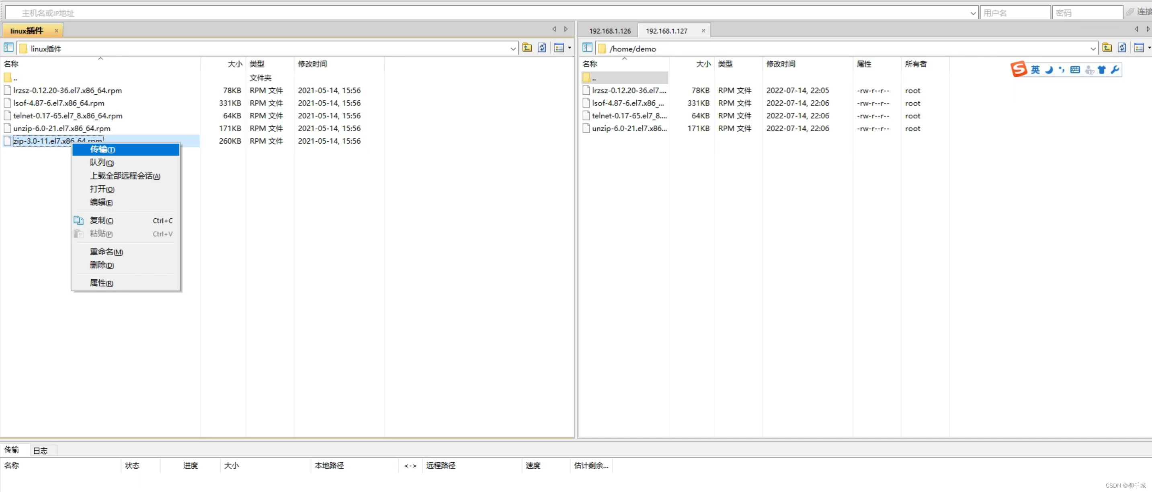Close the 192.168.1.127 tab
Viewport: 1152px width, 492px height.
tap(703, 31)
